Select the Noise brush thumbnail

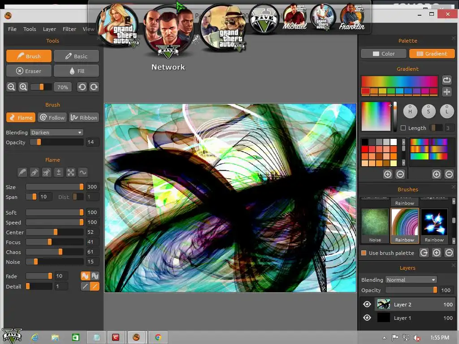[375, 226]
